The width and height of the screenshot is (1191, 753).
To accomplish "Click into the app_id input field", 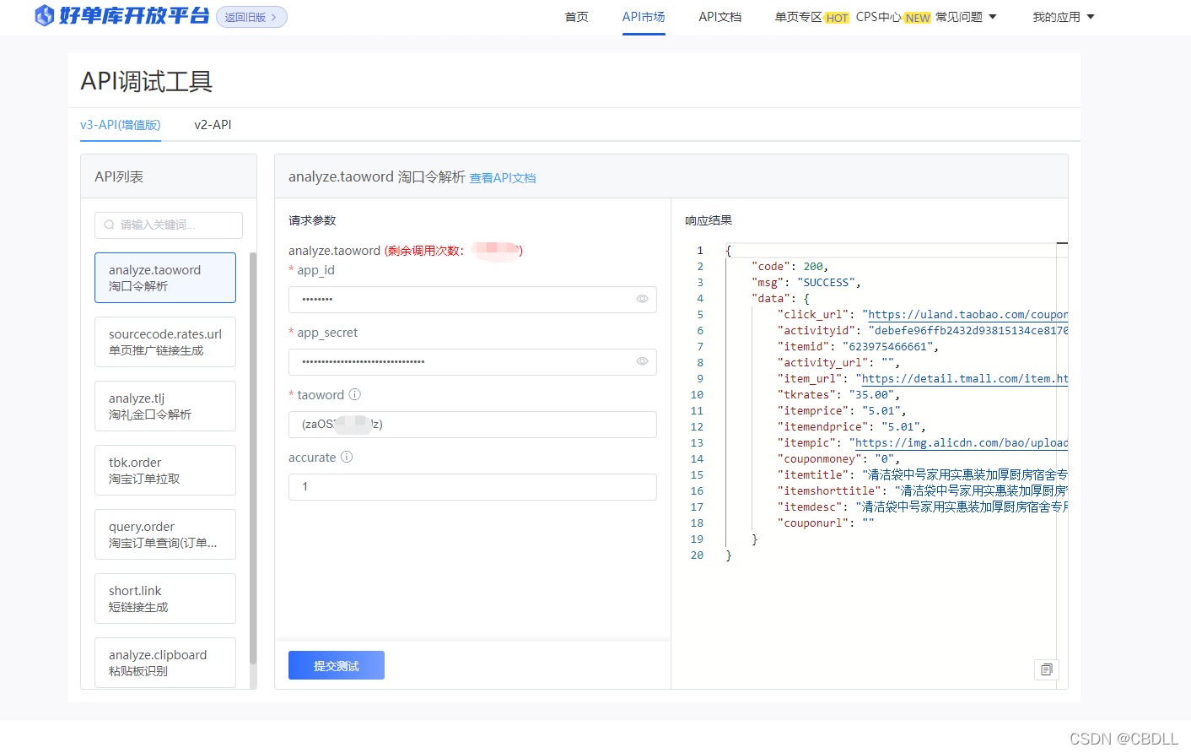I will [472, 299].
